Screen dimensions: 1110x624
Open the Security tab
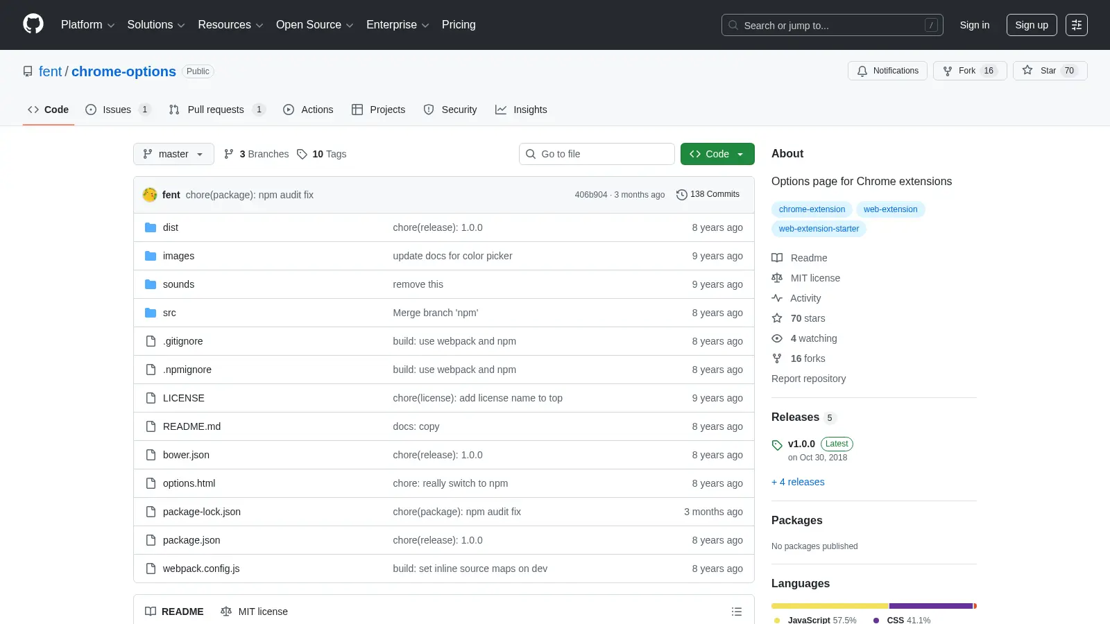[x=450, y=110]
